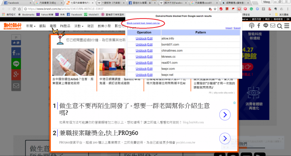This screenshot has height=156, width=291.
Task: Click the Business Next site logo
Action: tap(13, 26)
